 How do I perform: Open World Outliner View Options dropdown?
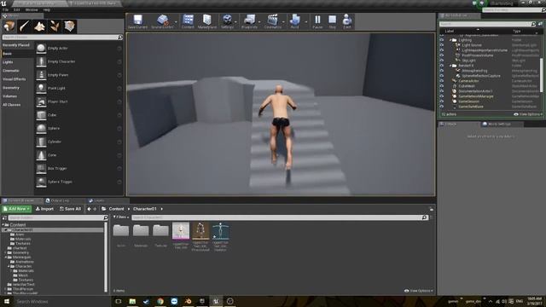[x=527, y=114]
